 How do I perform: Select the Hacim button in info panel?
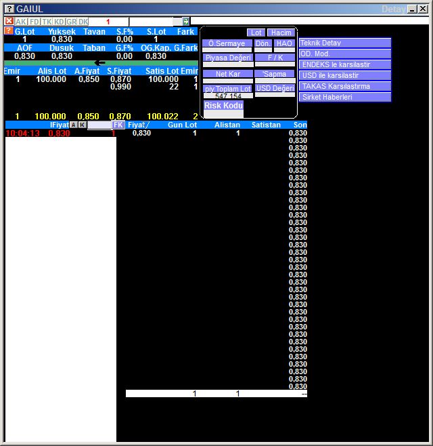point(280,33)
